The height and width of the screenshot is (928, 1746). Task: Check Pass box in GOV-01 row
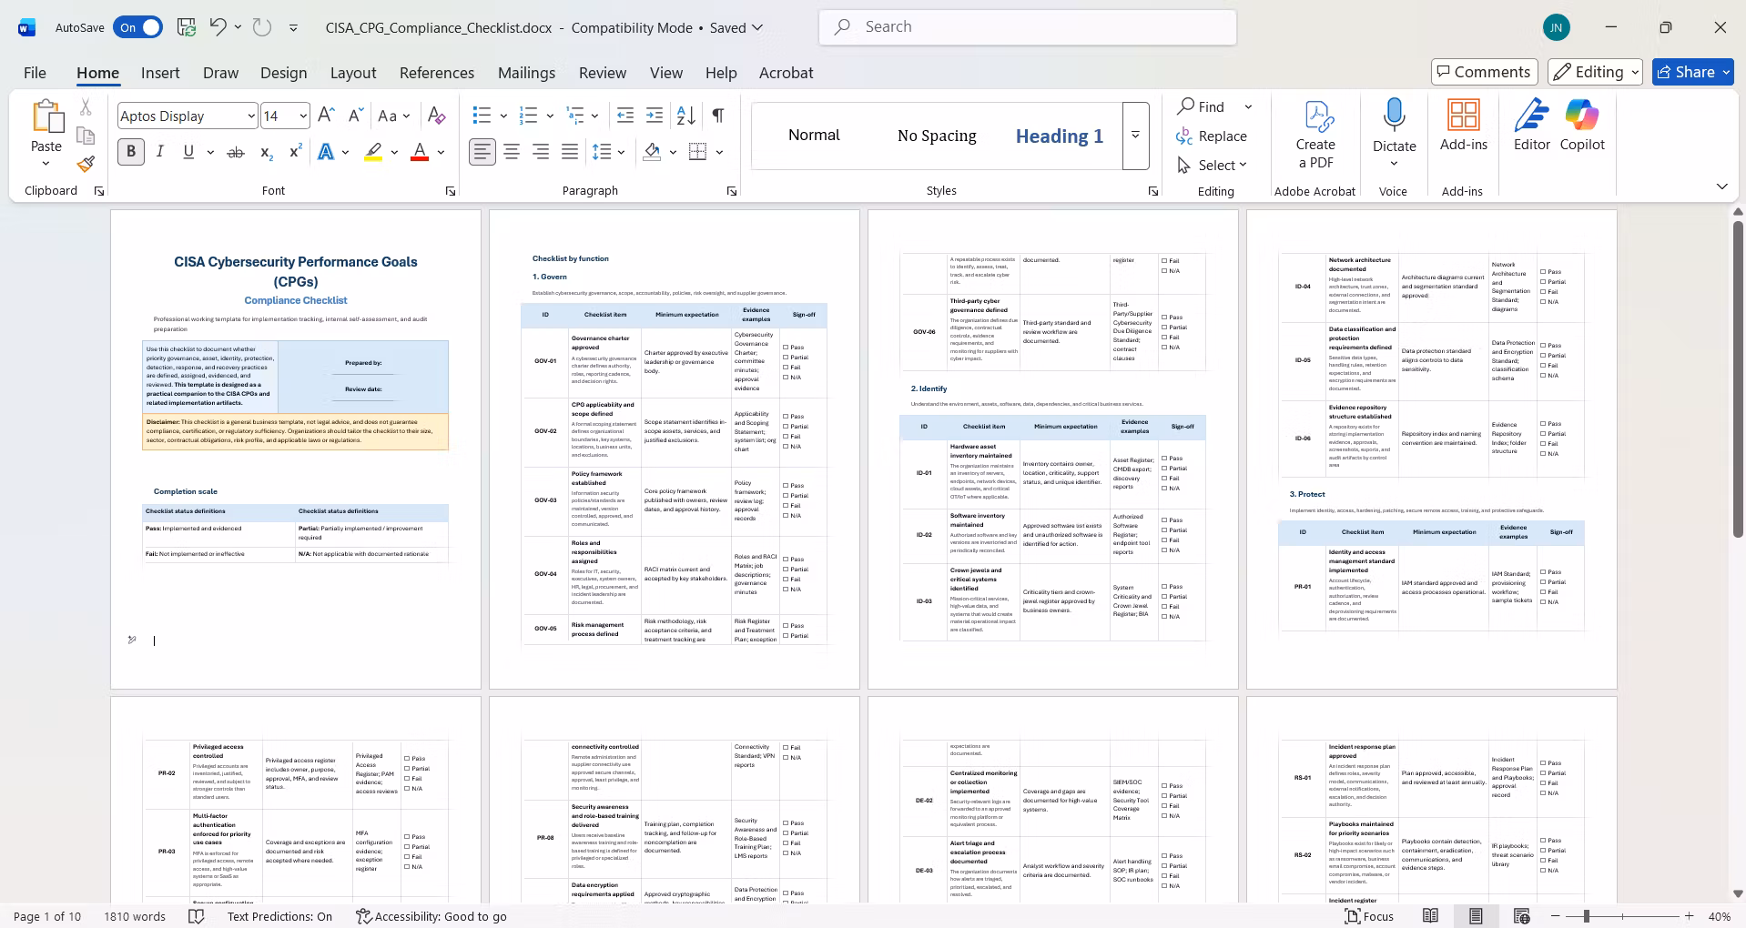(x=786, y=347)
